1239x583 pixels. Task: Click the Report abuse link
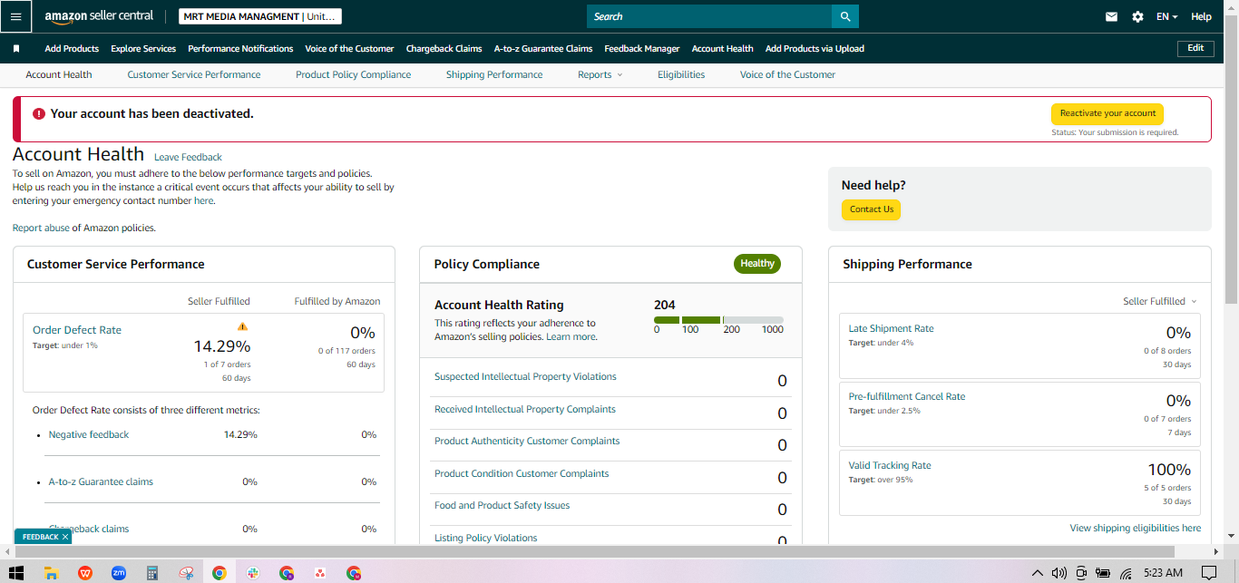(41, 228)
